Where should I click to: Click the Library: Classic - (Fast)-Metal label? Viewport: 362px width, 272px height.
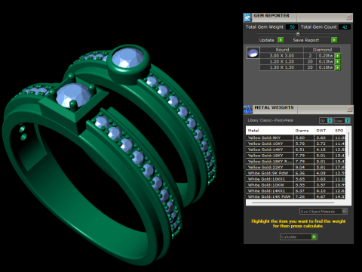271,120
